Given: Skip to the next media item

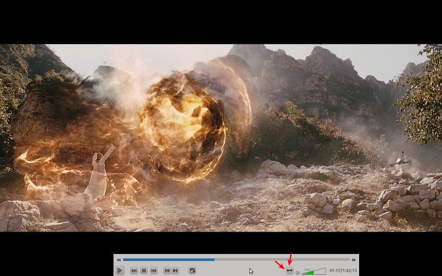Looking at the screenshot, I should tap(154, 271).
